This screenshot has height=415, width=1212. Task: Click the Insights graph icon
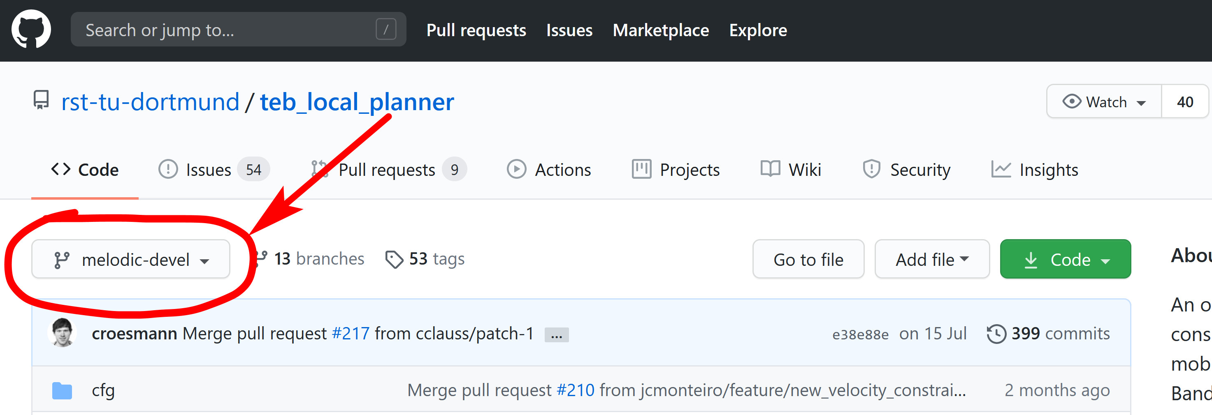[1001, 169]
